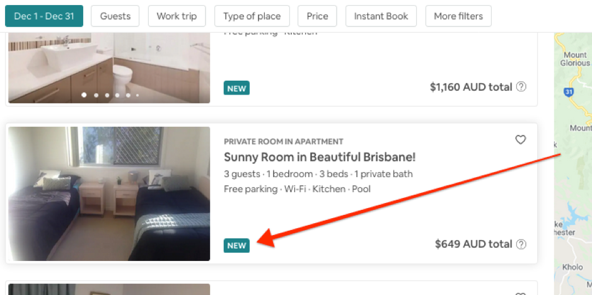This screenshot has height=295, width=592.
Task: Open the Guests filter
Action: tap(115, 16)
